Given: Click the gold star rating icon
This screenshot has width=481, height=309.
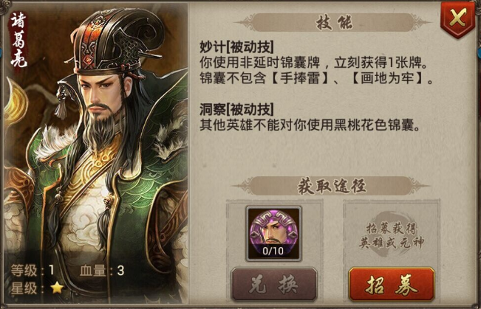Looking at the screenshot, I should [57, 288].
